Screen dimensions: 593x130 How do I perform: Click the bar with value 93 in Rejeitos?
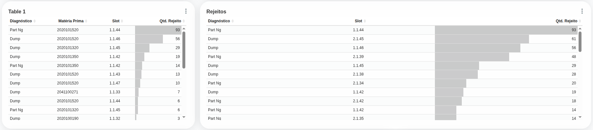click(x=506, y=30)
